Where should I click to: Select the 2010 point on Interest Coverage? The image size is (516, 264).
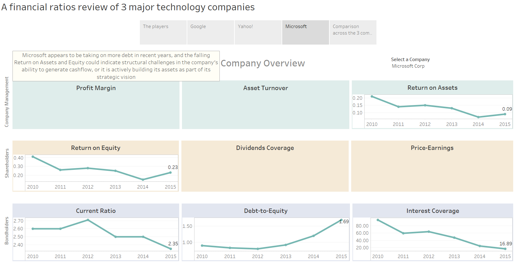[378, 220]
